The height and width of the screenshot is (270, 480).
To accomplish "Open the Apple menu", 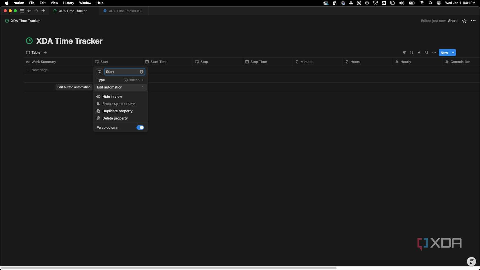I will [x=7, y=3].
